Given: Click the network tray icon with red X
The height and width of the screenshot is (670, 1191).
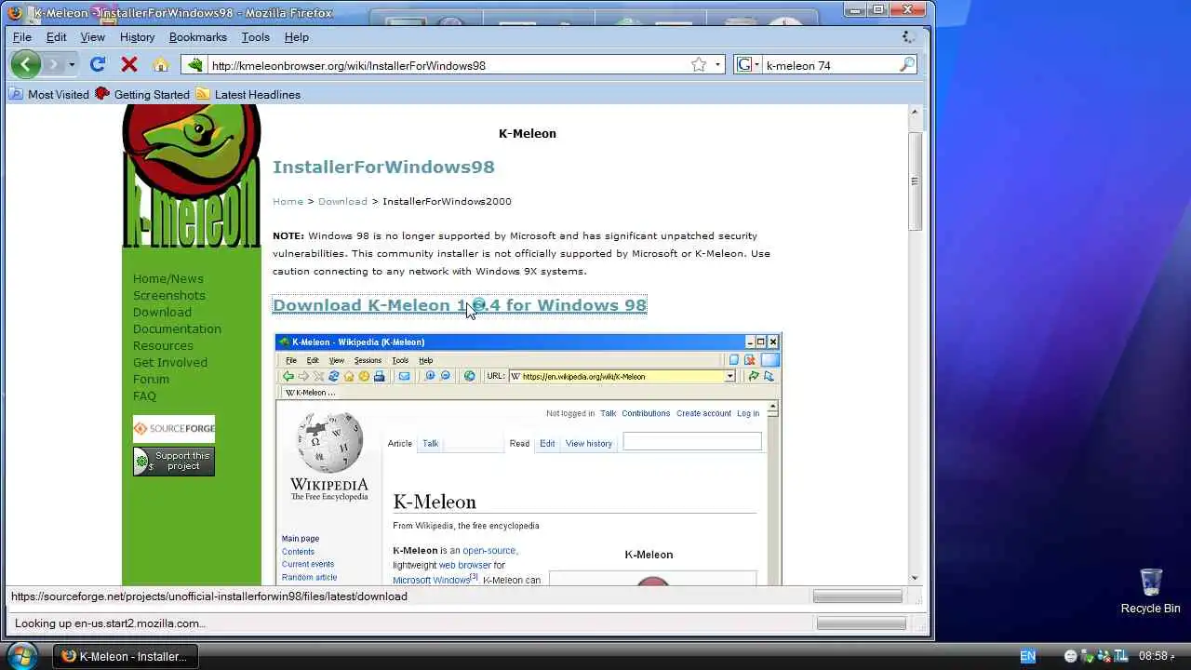Looking at the screenshot, I should (x=1104, y=656).
